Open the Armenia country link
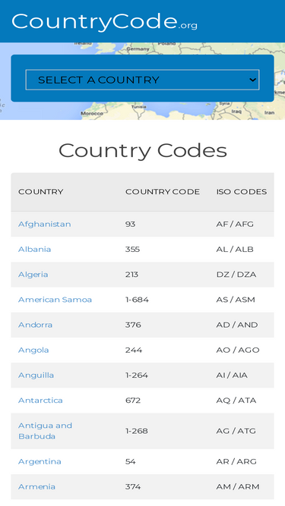Image resolution: width=285 pixels, height=506 pixels. (x=36, y=486)
